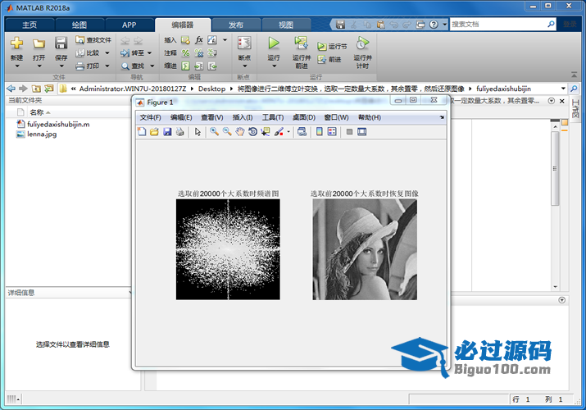Screen dimensions: 586x410
Task: Activate the Rotate 3D tool in Figure 1
Action: click(253, 131)
